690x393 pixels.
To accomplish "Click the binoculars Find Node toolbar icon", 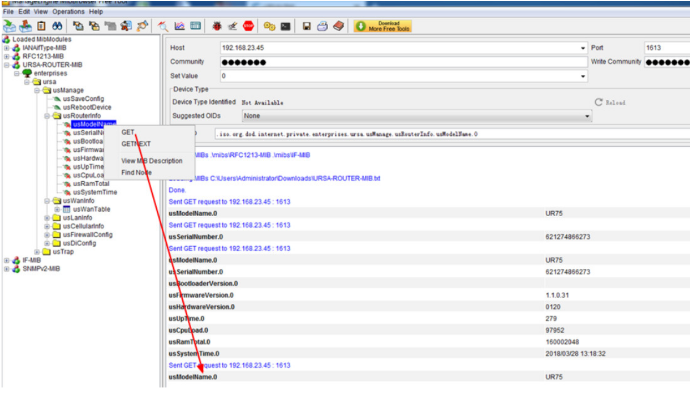I will (57, 26).
